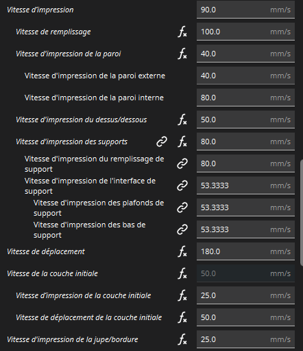303x351 pixels.
Task: Click fx icon for Vitesse d'impression du dessus/dessous
Action: pos(182,120)
